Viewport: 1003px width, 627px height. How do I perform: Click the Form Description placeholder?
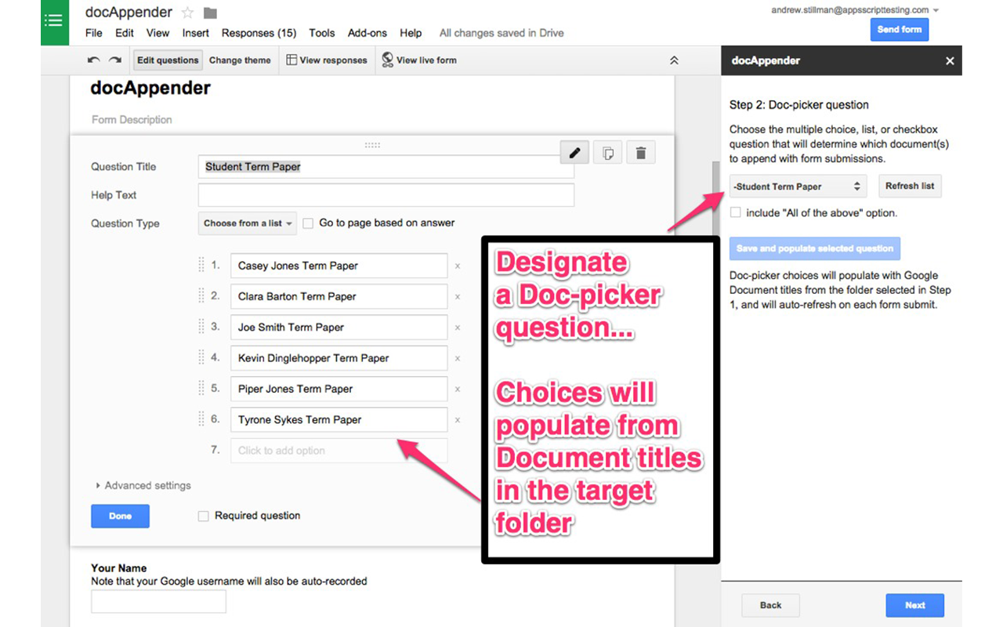click(x=132, y=120)
